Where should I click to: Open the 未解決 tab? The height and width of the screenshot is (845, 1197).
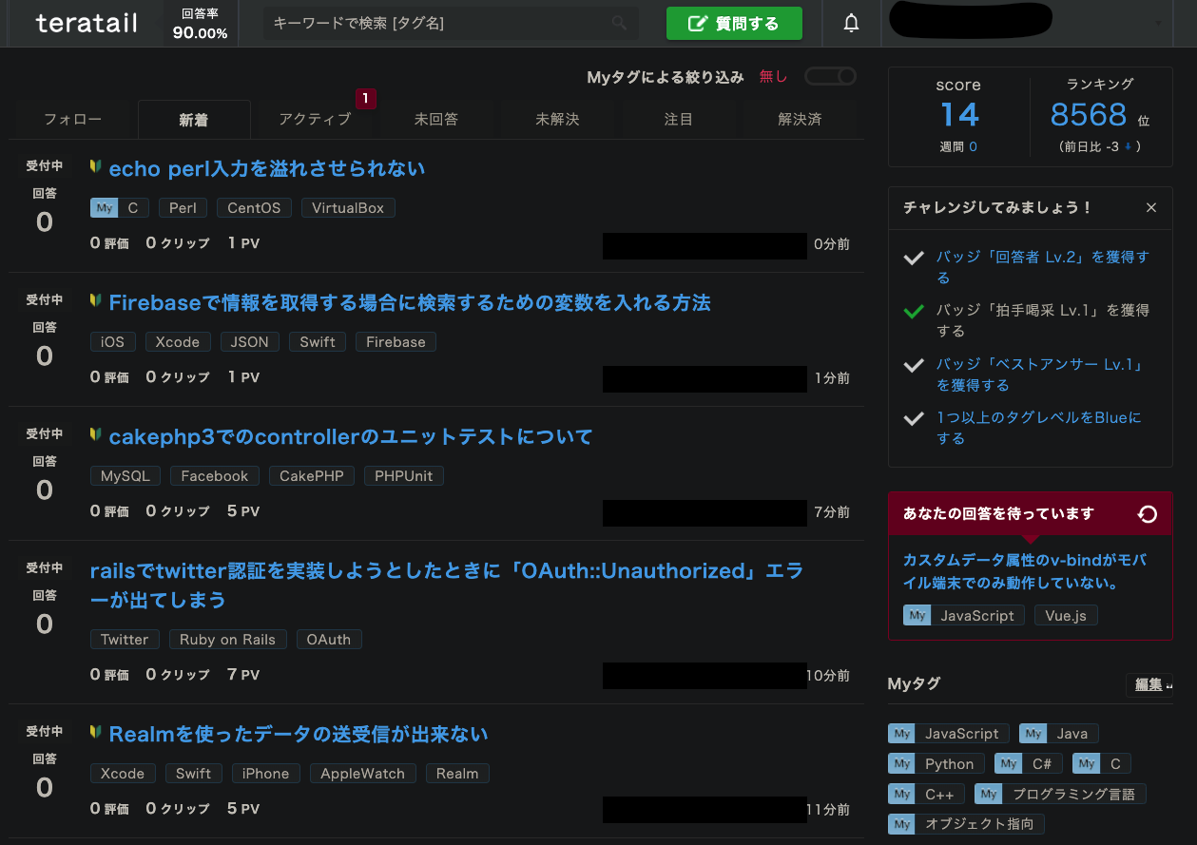click(557, 120)
